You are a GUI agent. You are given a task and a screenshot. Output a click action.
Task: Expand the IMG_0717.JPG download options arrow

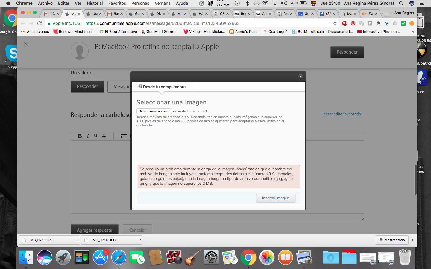pos(78,240)
